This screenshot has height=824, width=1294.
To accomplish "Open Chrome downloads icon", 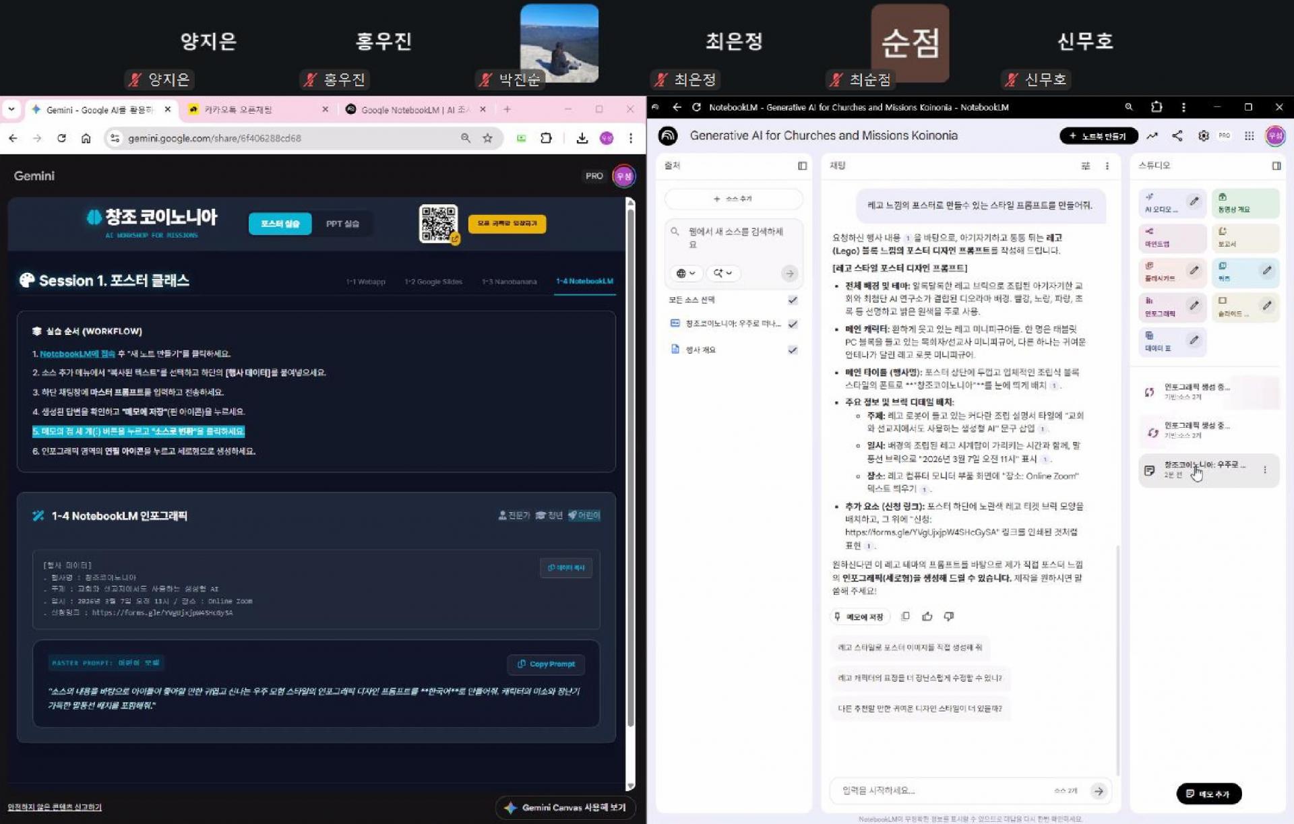I will click(582, 138).
